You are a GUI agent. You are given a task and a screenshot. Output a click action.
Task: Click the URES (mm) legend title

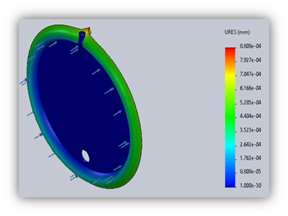click(237, 32)
